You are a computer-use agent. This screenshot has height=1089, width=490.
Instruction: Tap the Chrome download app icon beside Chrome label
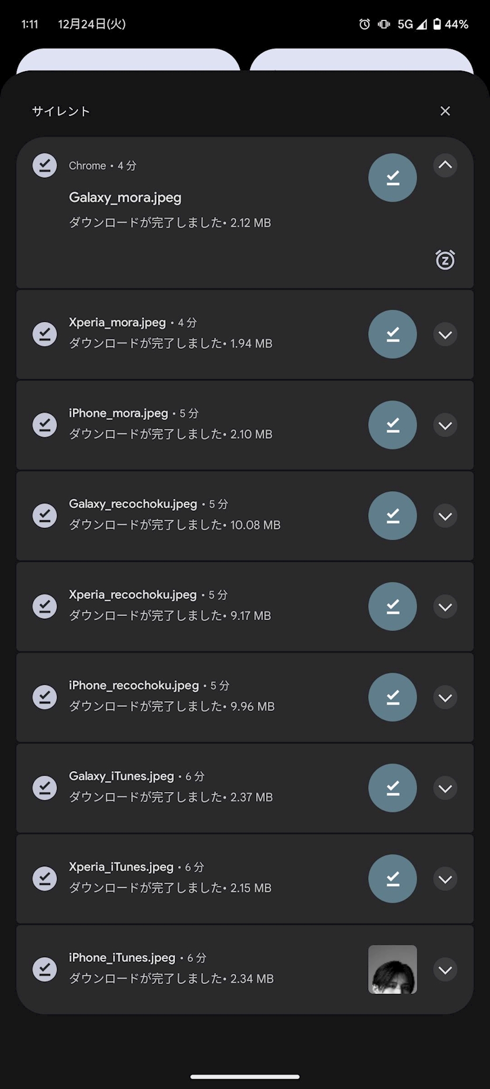(45, 166)
